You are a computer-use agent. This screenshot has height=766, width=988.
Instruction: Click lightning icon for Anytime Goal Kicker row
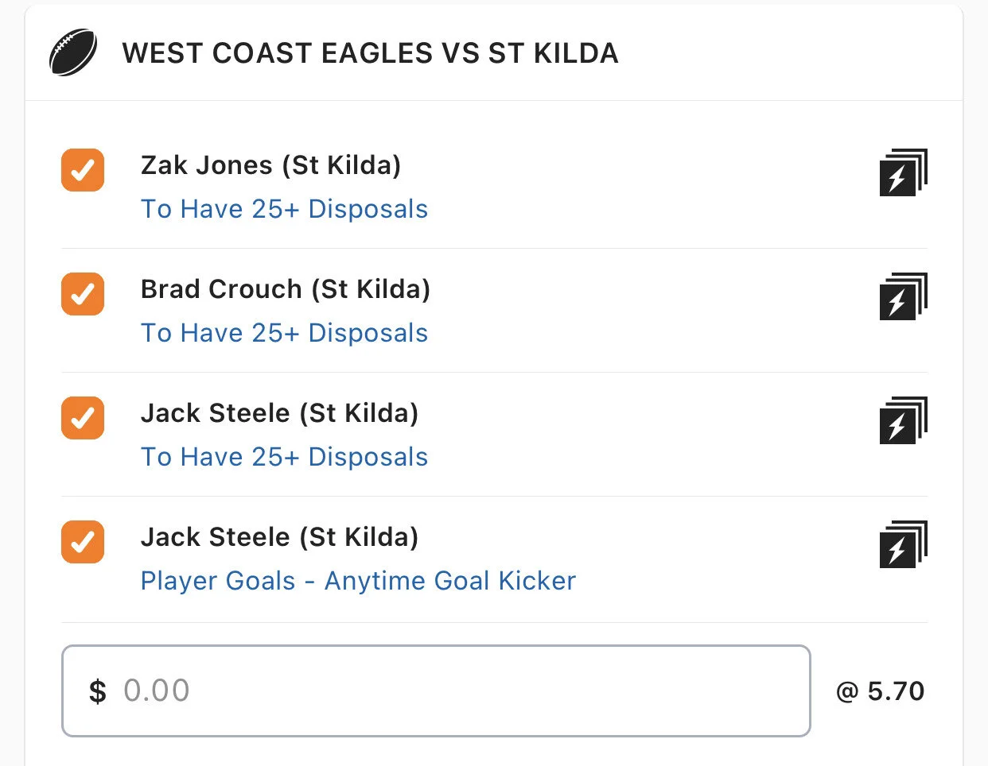click(x=903, y=544)
